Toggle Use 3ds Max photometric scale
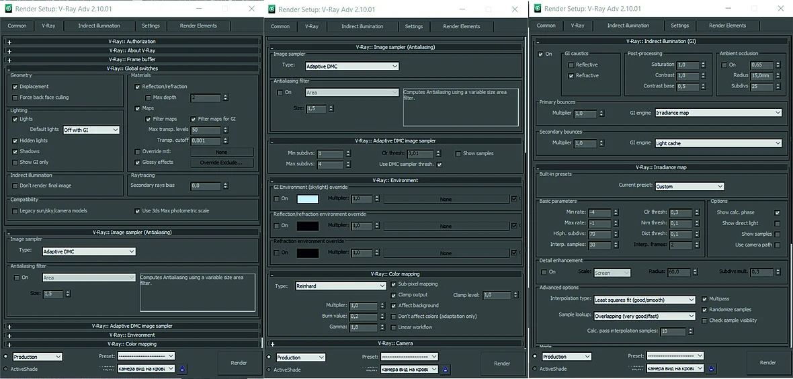 tap(137, 211)
